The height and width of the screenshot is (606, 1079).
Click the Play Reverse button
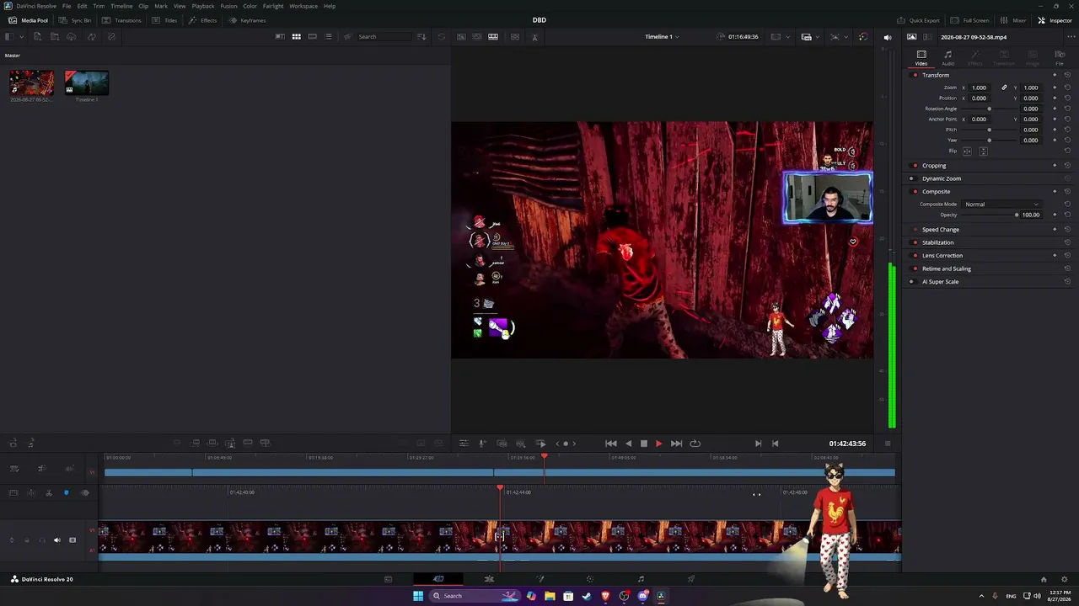coord(628,444)
